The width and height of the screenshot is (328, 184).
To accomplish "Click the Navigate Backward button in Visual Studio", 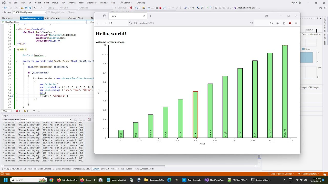I will pos(5,8).
